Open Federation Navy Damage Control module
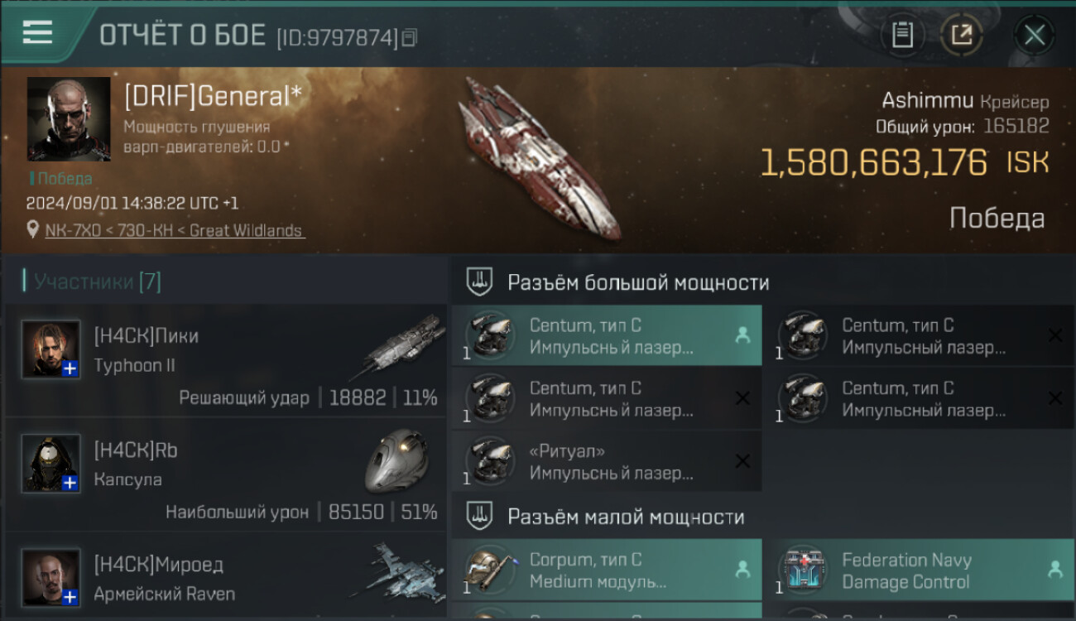Viewport: 1076px width, 621px height. point(920,570)
